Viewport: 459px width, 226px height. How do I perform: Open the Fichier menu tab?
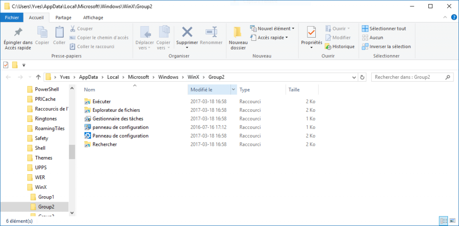(12, 17)
